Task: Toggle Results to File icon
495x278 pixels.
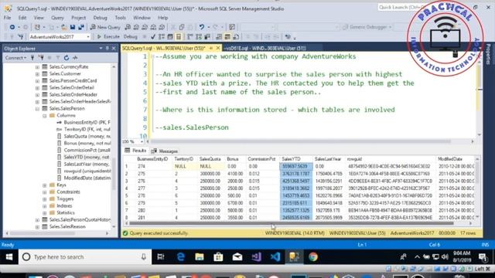Action: [236, 37]
